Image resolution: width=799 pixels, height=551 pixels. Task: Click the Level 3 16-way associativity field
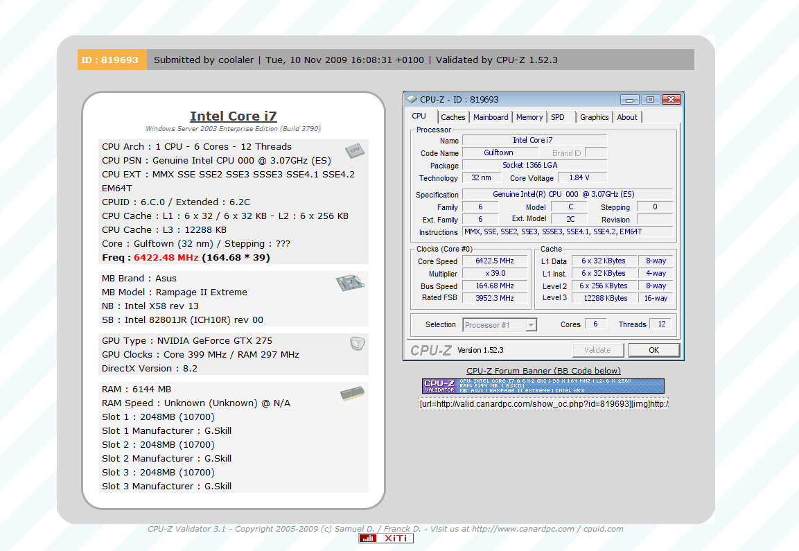click(656, 298)
